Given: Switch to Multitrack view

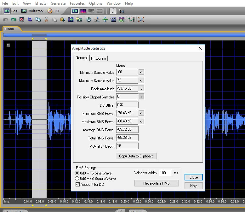Looking at the screenshot, I should pos(32,11).
